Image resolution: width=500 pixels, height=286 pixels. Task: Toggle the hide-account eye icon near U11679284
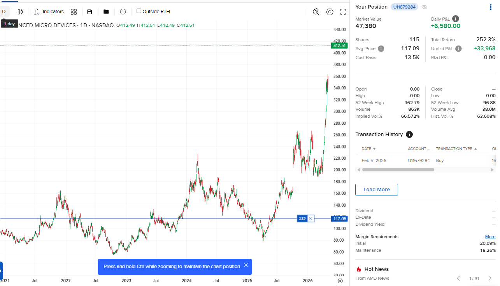click(425, 7)
